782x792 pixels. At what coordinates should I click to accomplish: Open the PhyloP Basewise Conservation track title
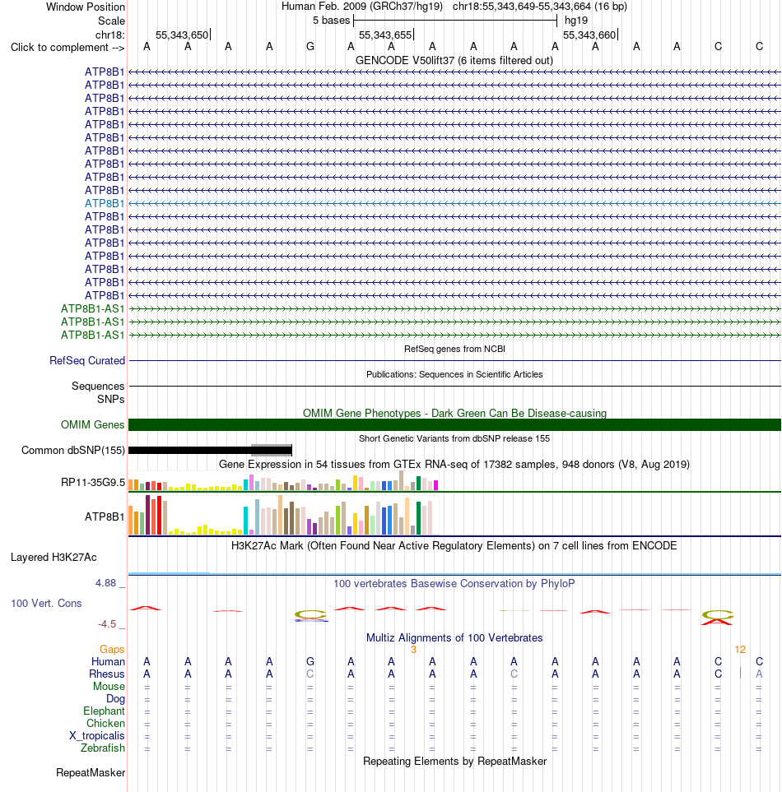454,583
